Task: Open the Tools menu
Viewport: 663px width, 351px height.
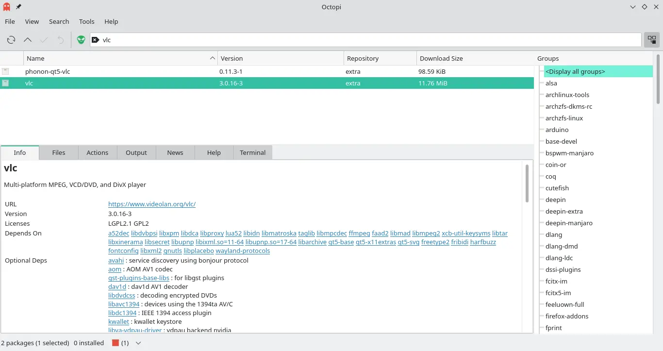Action: [x=87, y=21]
